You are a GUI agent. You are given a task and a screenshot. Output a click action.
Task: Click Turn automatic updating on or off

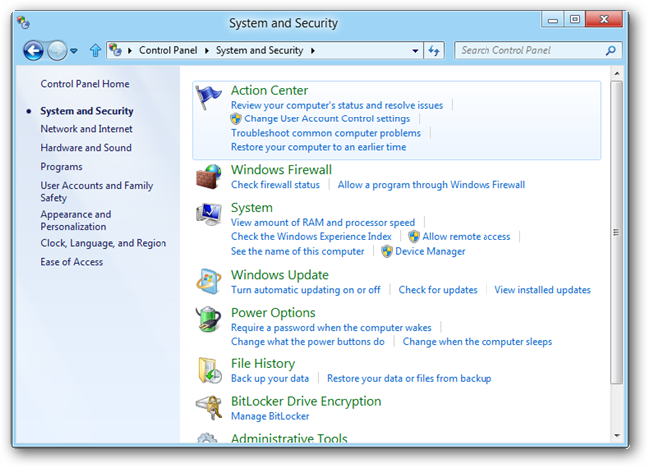(305, 290)
